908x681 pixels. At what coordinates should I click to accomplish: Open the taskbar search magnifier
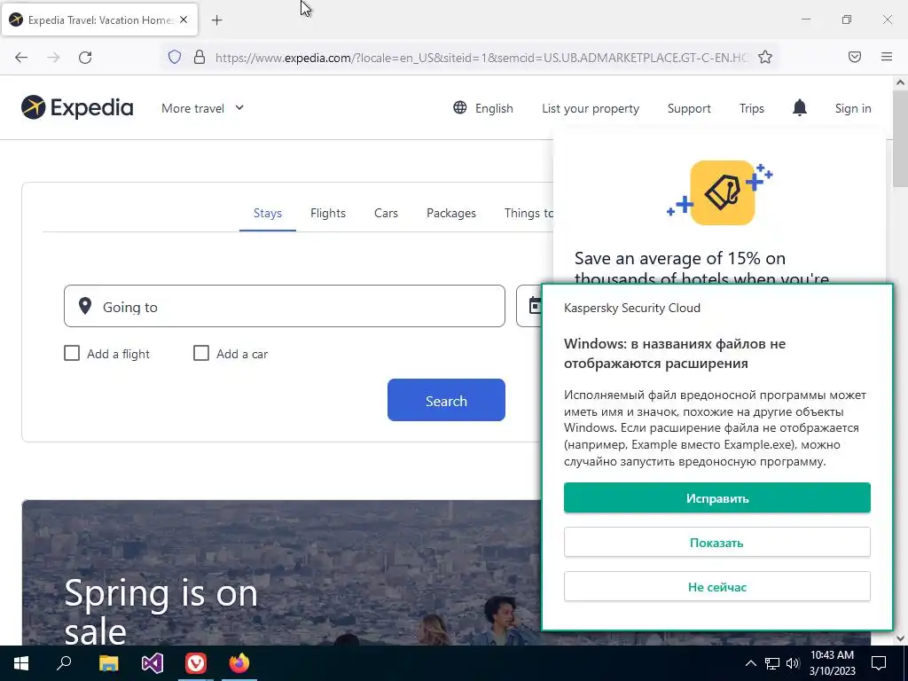point(64,662)
